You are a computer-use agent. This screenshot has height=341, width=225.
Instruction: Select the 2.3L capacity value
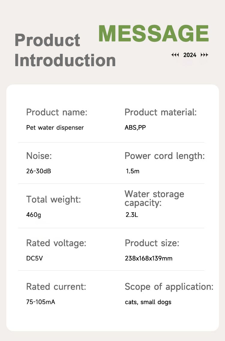[132, 215]
